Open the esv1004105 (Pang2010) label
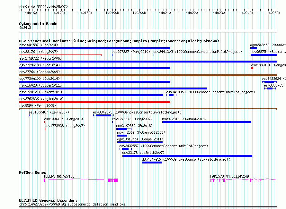The width and height of the screenshot is (286, 209). click(64, 119)
